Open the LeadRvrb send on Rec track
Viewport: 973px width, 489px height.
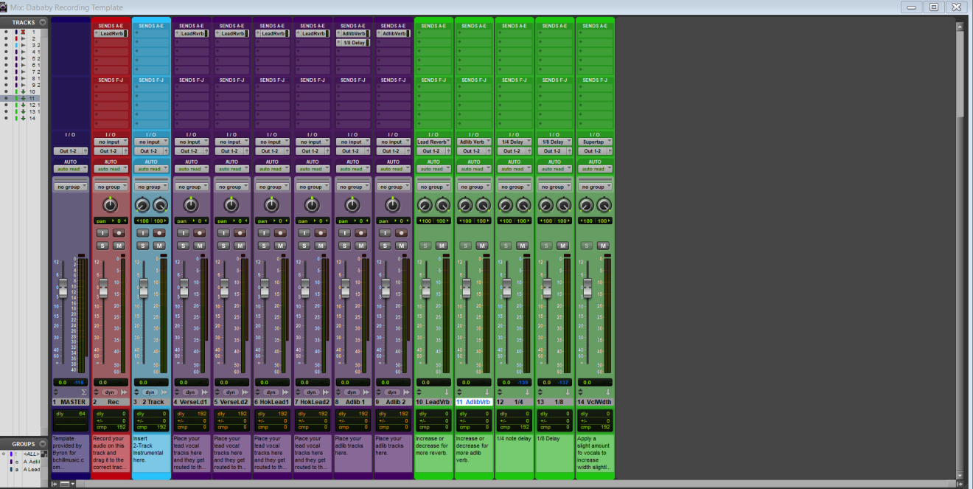[111, 33]
